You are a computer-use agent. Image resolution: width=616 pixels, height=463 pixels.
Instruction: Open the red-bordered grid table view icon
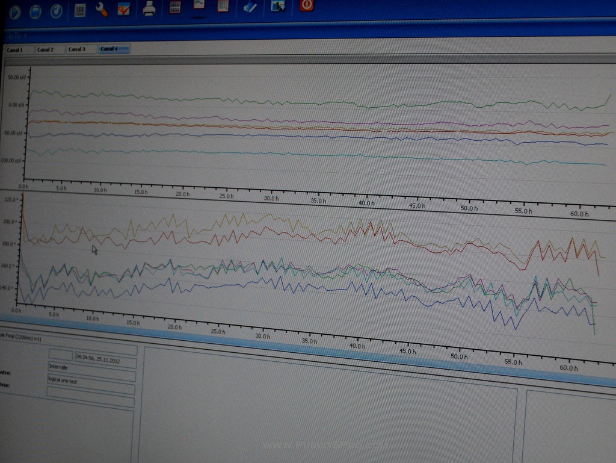176,7
